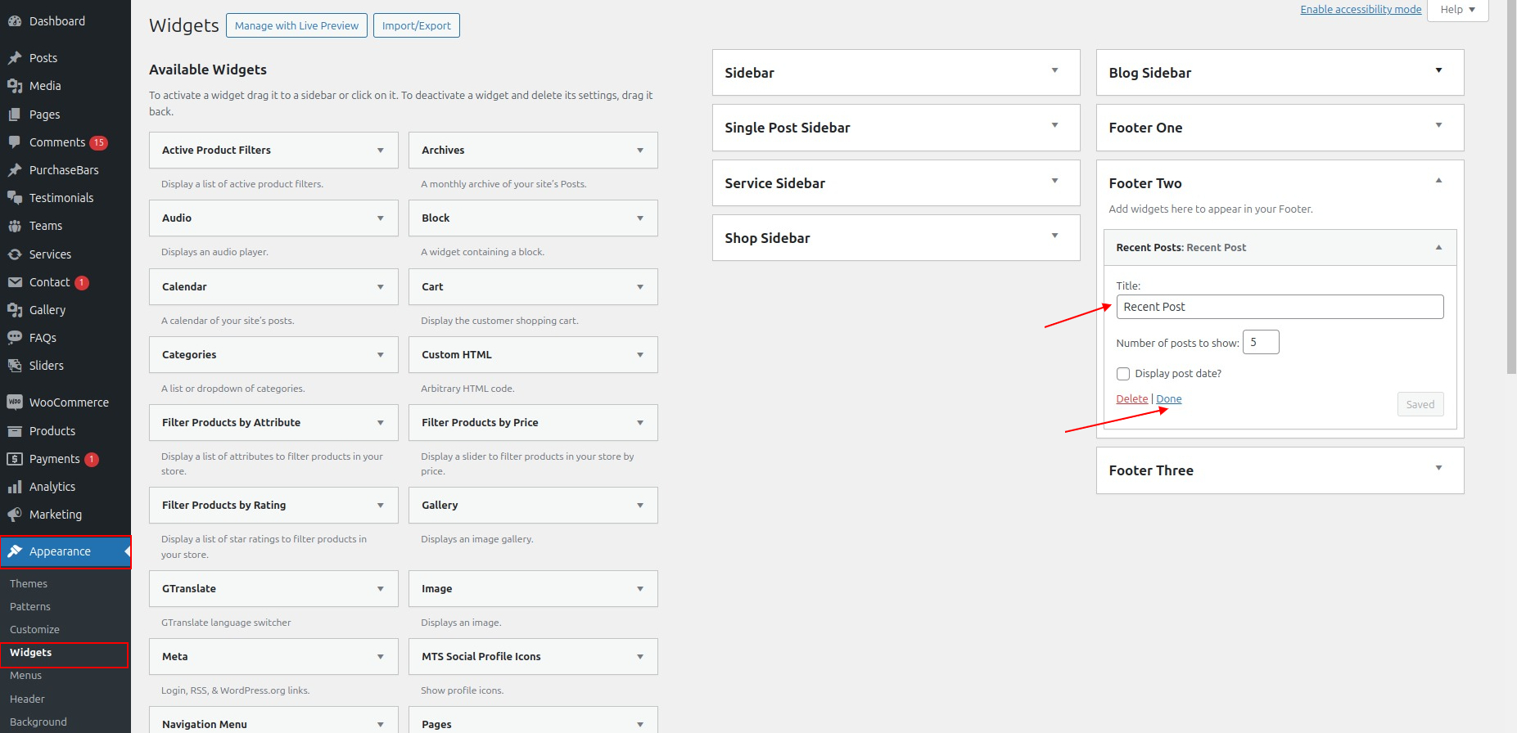Click the Dashboard gauge icon
Screen dimensions: 1517x733
15,21
